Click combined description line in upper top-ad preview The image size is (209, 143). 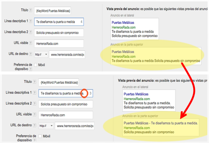click(x=156, y=61)
